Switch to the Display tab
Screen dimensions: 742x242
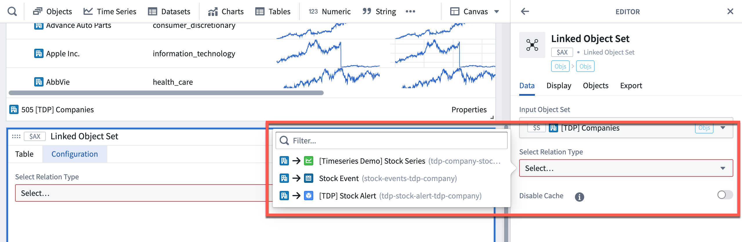click(x=559, y=86)
